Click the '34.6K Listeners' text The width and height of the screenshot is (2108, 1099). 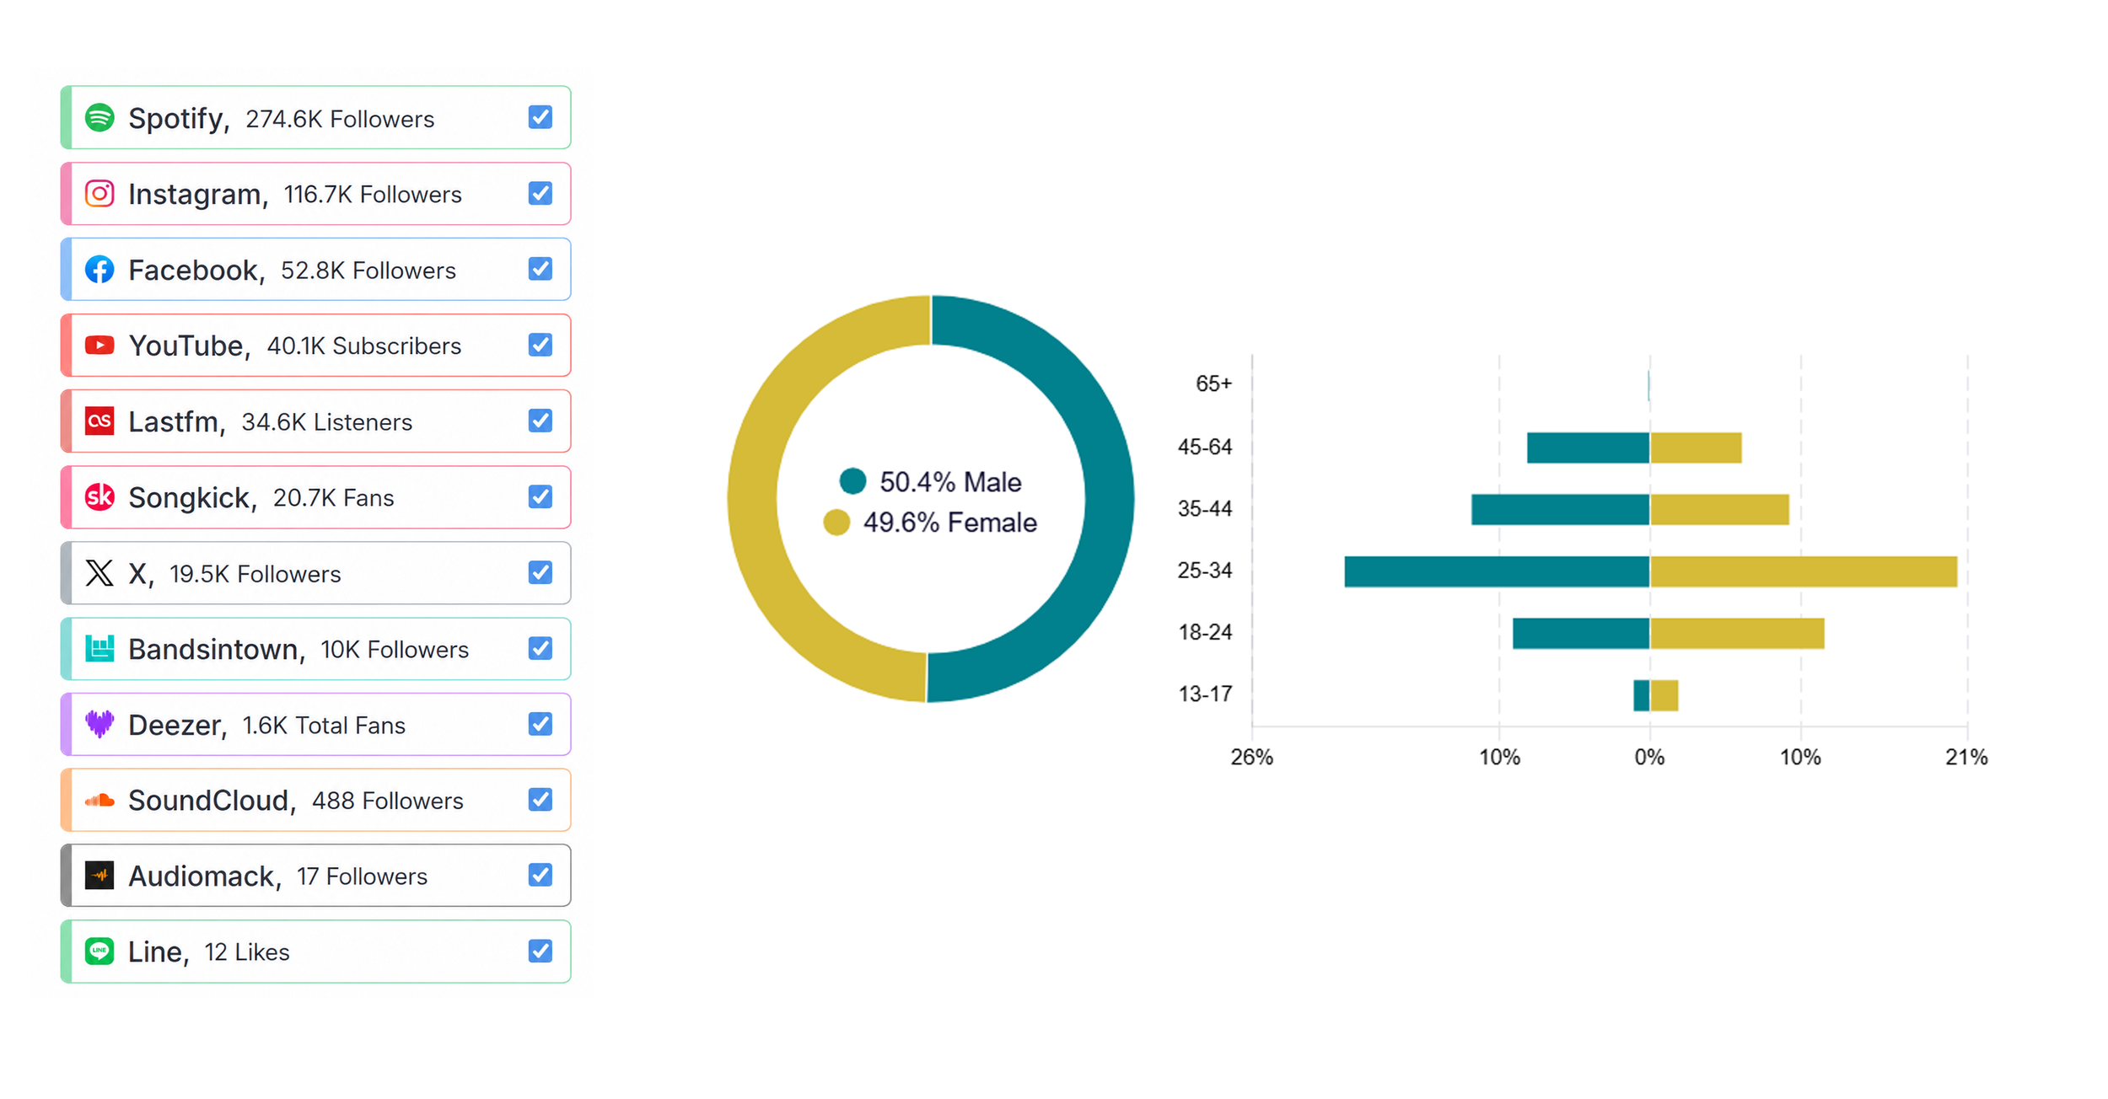click(x=327, y=422)
